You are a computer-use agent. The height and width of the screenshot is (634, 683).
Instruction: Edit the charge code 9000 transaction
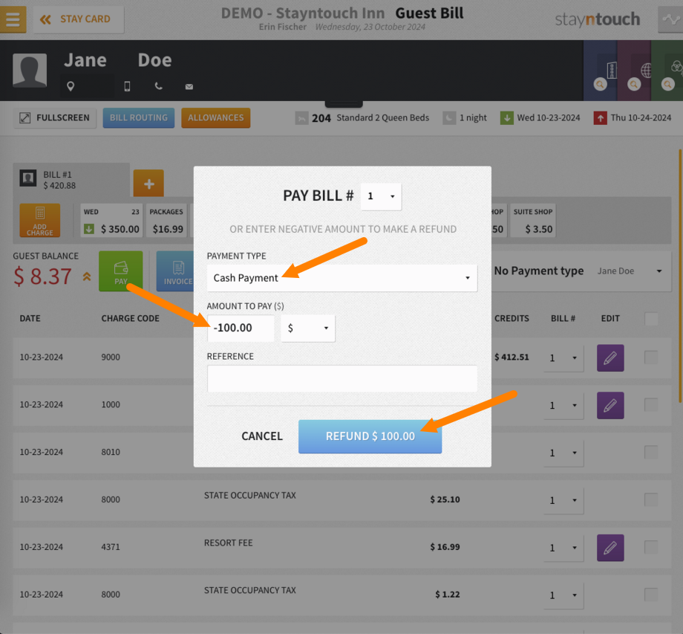pos(610,358)
